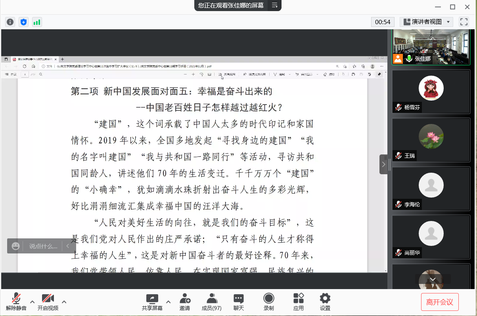Start recording the meeting
Viewport: 477px width, 316px height.
click(x=268, y=302)
